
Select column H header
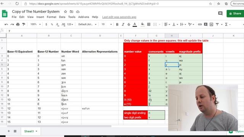pyautogui.click(x=172, y=36)
